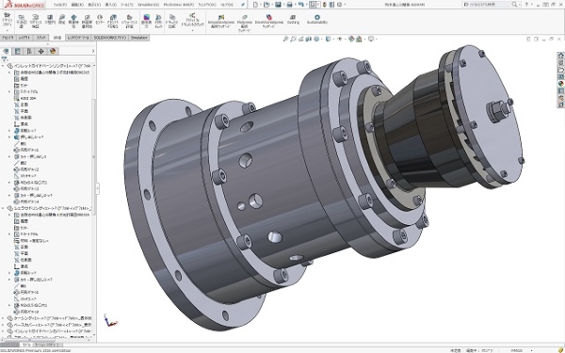Click the Undo arrow icon

coord(301,5)
